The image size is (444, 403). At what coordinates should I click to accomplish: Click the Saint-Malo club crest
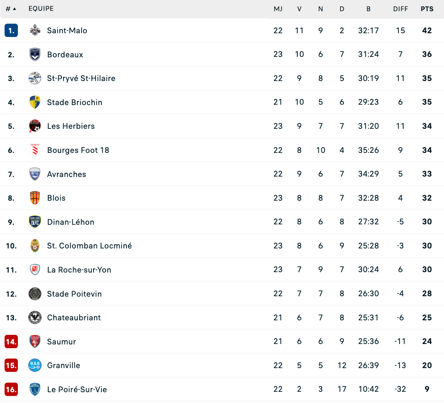pyautogui.click(x=35, y=30)
